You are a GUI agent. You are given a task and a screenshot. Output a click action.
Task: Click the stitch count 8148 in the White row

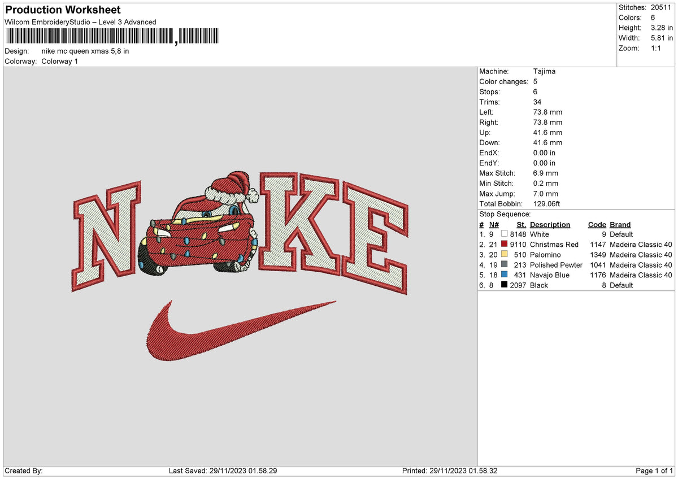click(518, 234)
